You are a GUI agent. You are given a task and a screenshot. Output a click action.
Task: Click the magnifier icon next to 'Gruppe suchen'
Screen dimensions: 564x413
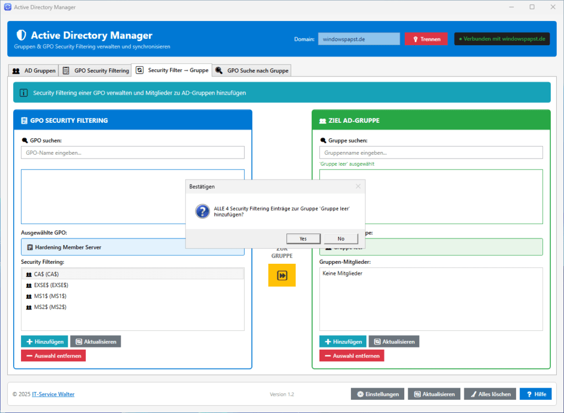(x=323, y=140)
